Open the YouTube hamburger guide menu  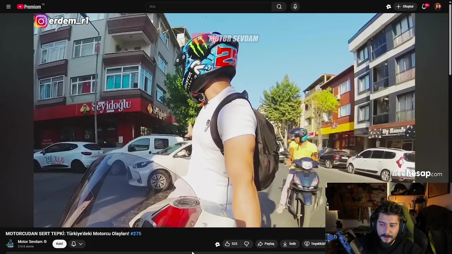coord(8,7)
